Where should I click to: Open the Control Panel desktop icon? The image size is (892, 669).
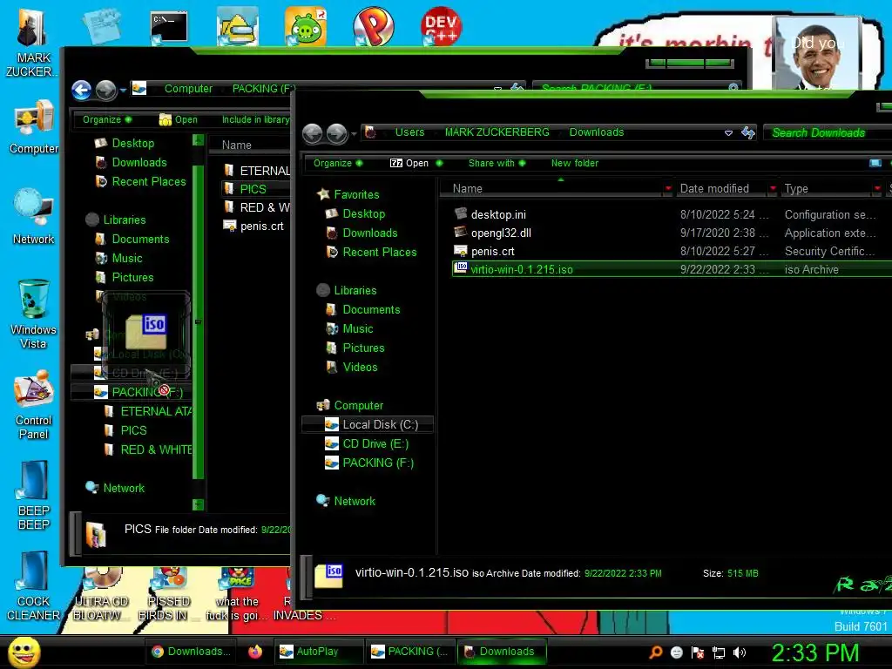tap(33, 405)
